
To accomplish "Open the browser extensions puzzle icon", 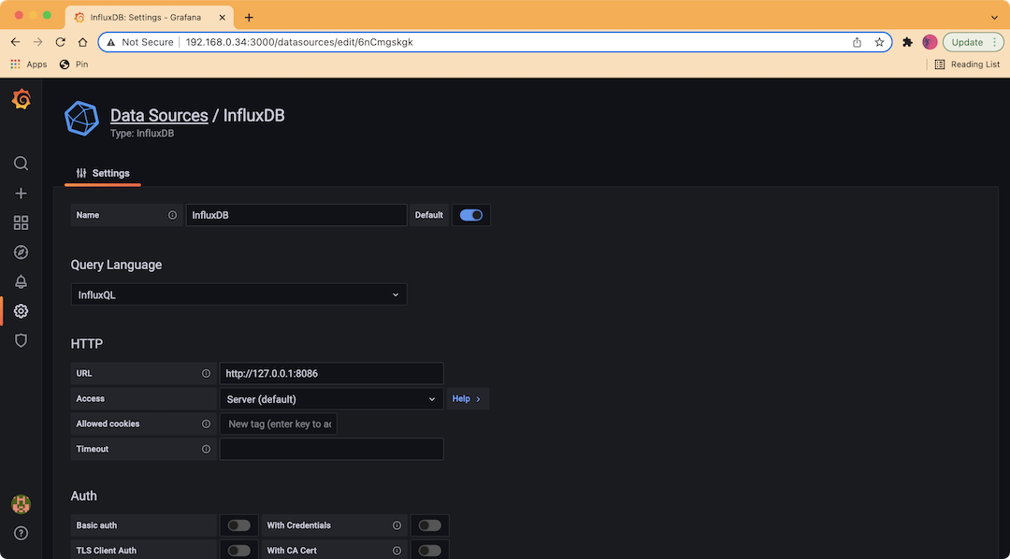I will (907, 42).
